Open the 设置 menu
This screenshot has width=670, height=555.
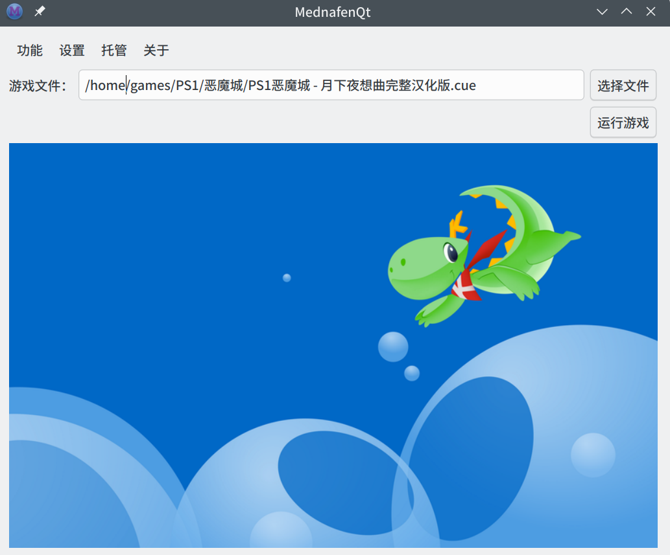coord(71,51)
